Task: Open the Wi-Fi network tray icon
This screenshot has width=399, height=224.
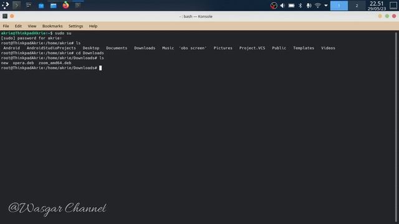Action: (317, 6)
